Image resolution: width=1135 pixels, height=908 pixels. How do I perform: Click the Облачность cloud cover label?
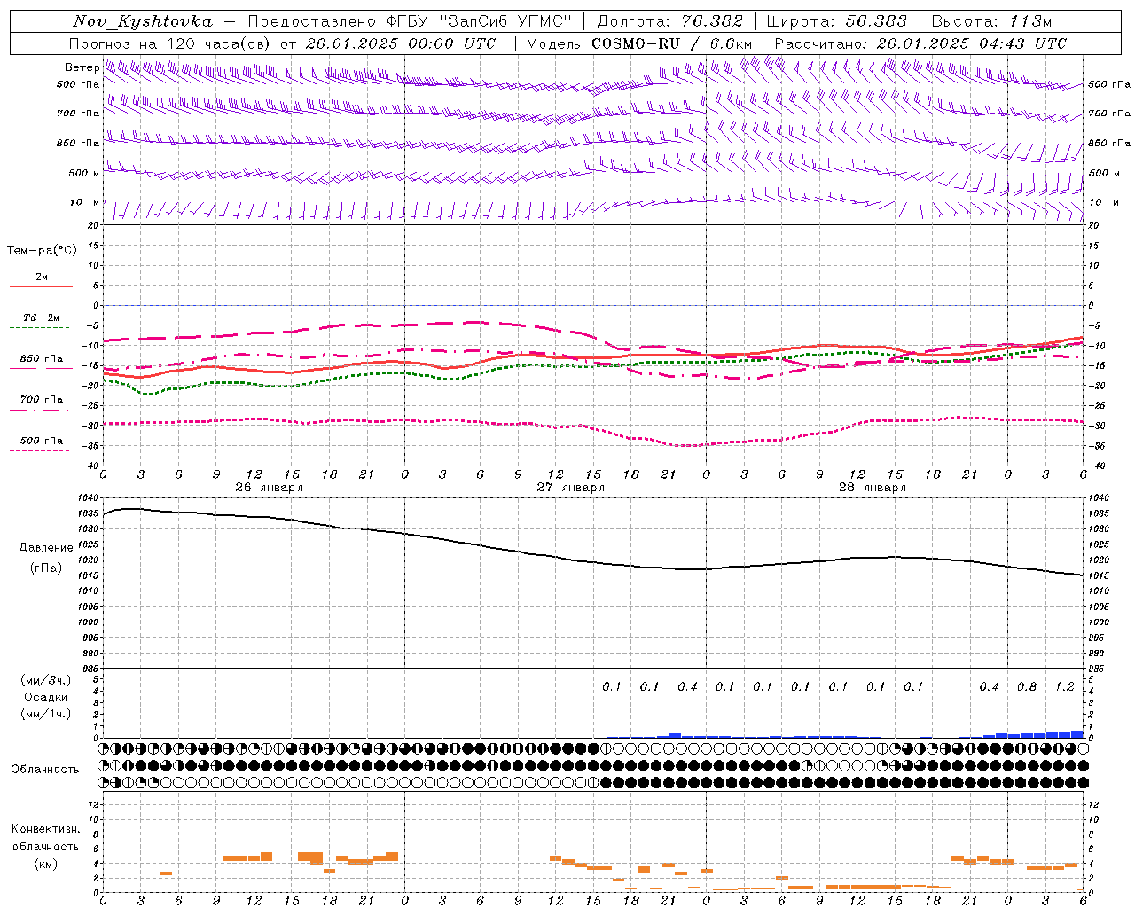coord(45,769)
